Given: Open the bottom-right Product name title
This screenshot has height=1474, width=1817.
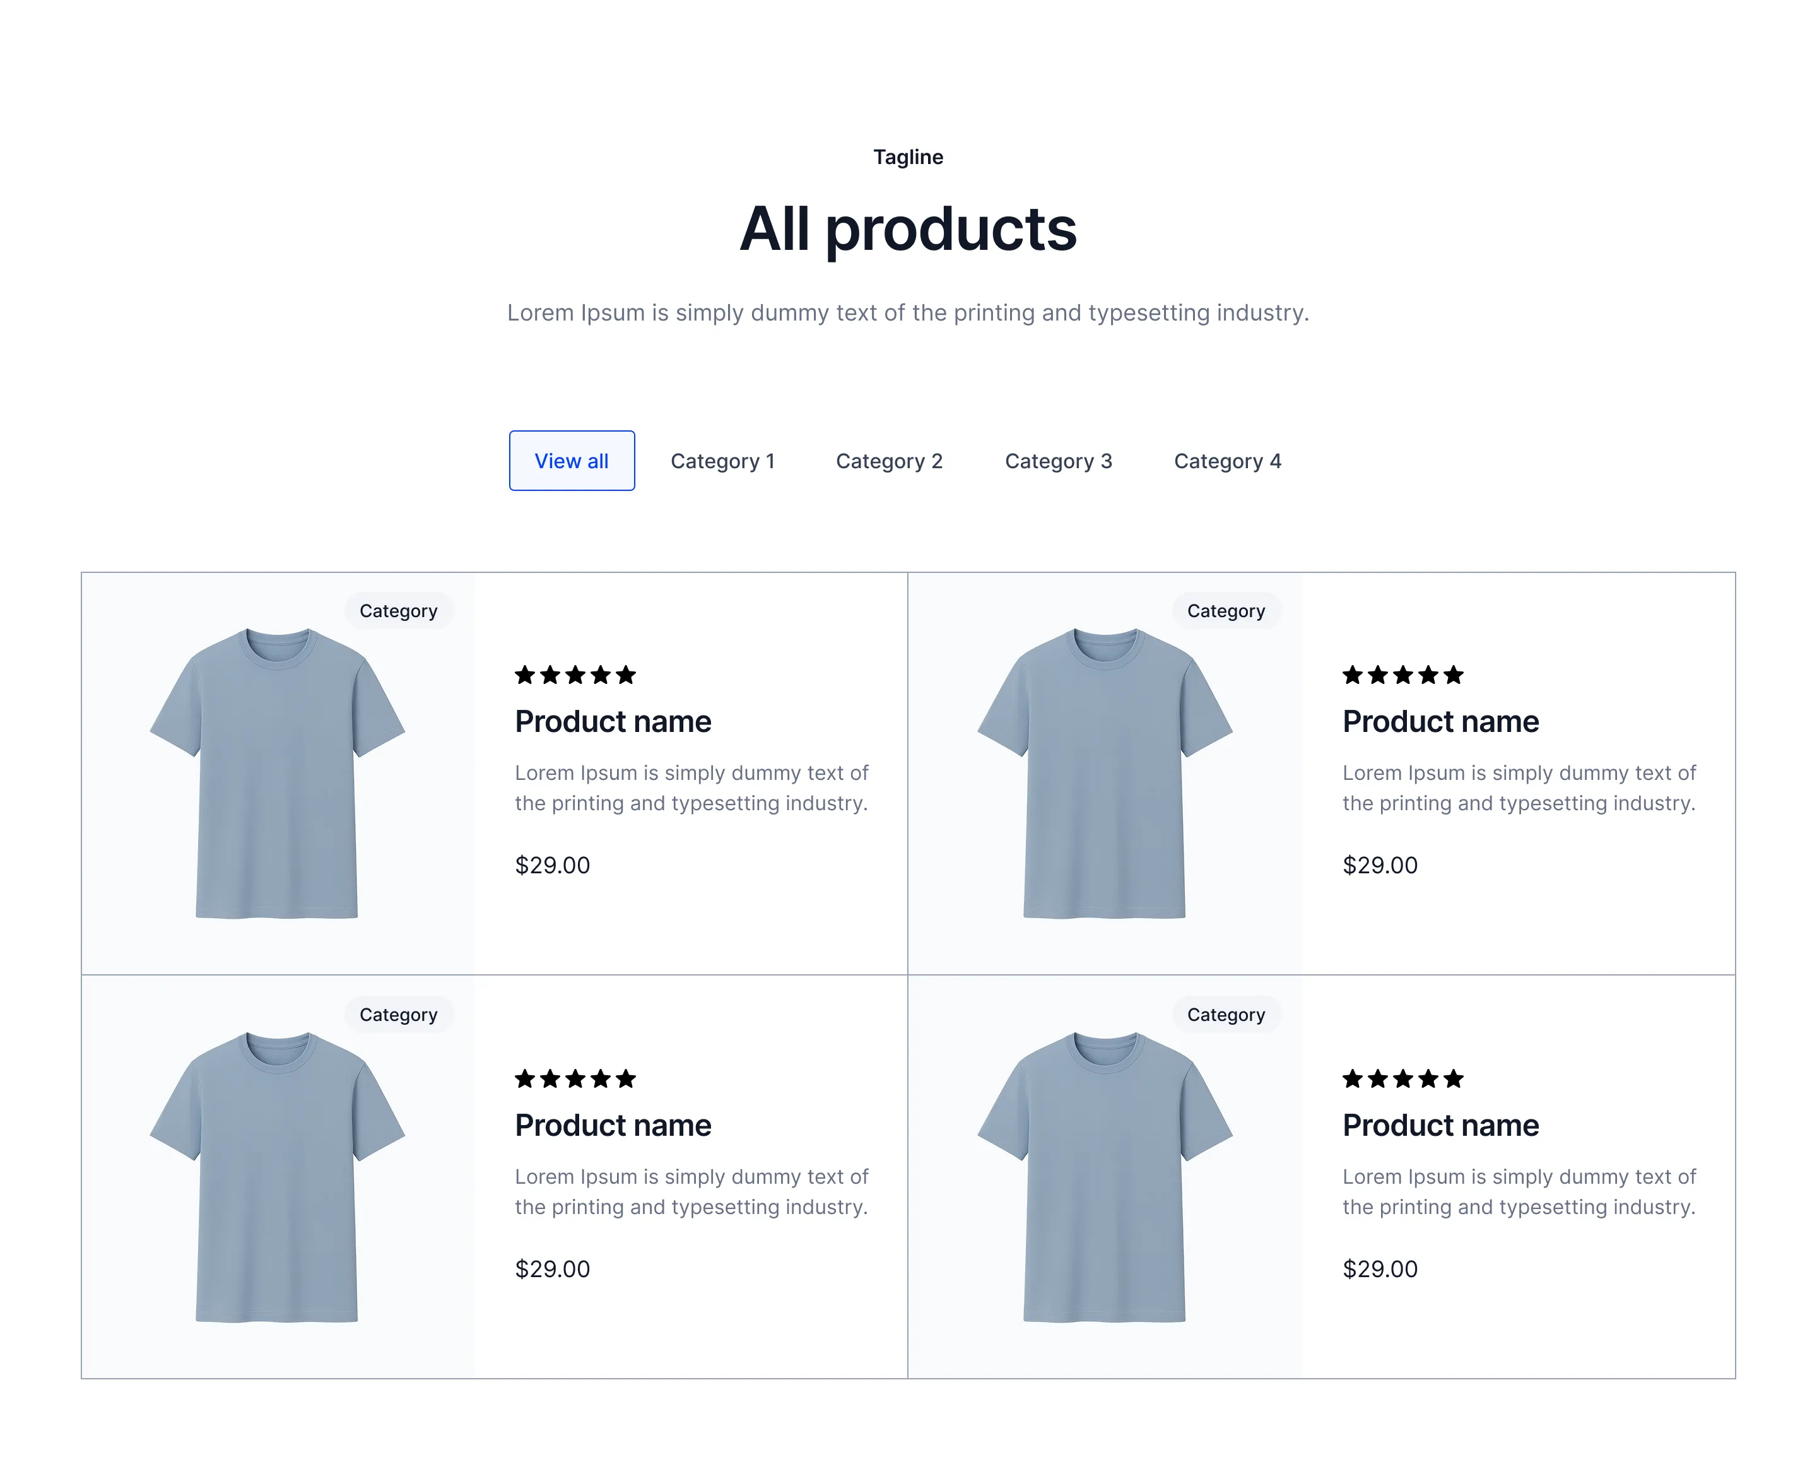Looking at the screenshot, I should coord(1441,1125).
